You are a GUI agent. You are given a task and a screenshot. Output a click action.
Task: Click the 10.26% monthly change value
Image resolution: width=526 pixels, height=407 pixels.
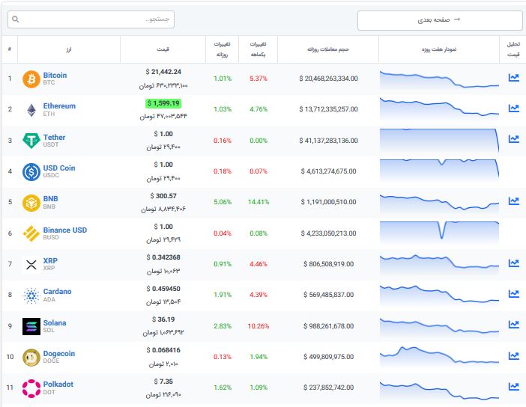(259, 326)
